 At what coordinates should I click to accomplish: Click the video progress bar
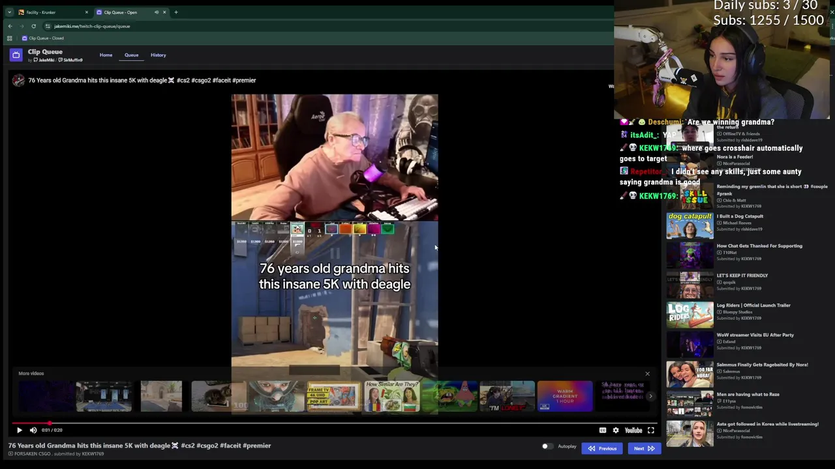(x=334, y=423)
